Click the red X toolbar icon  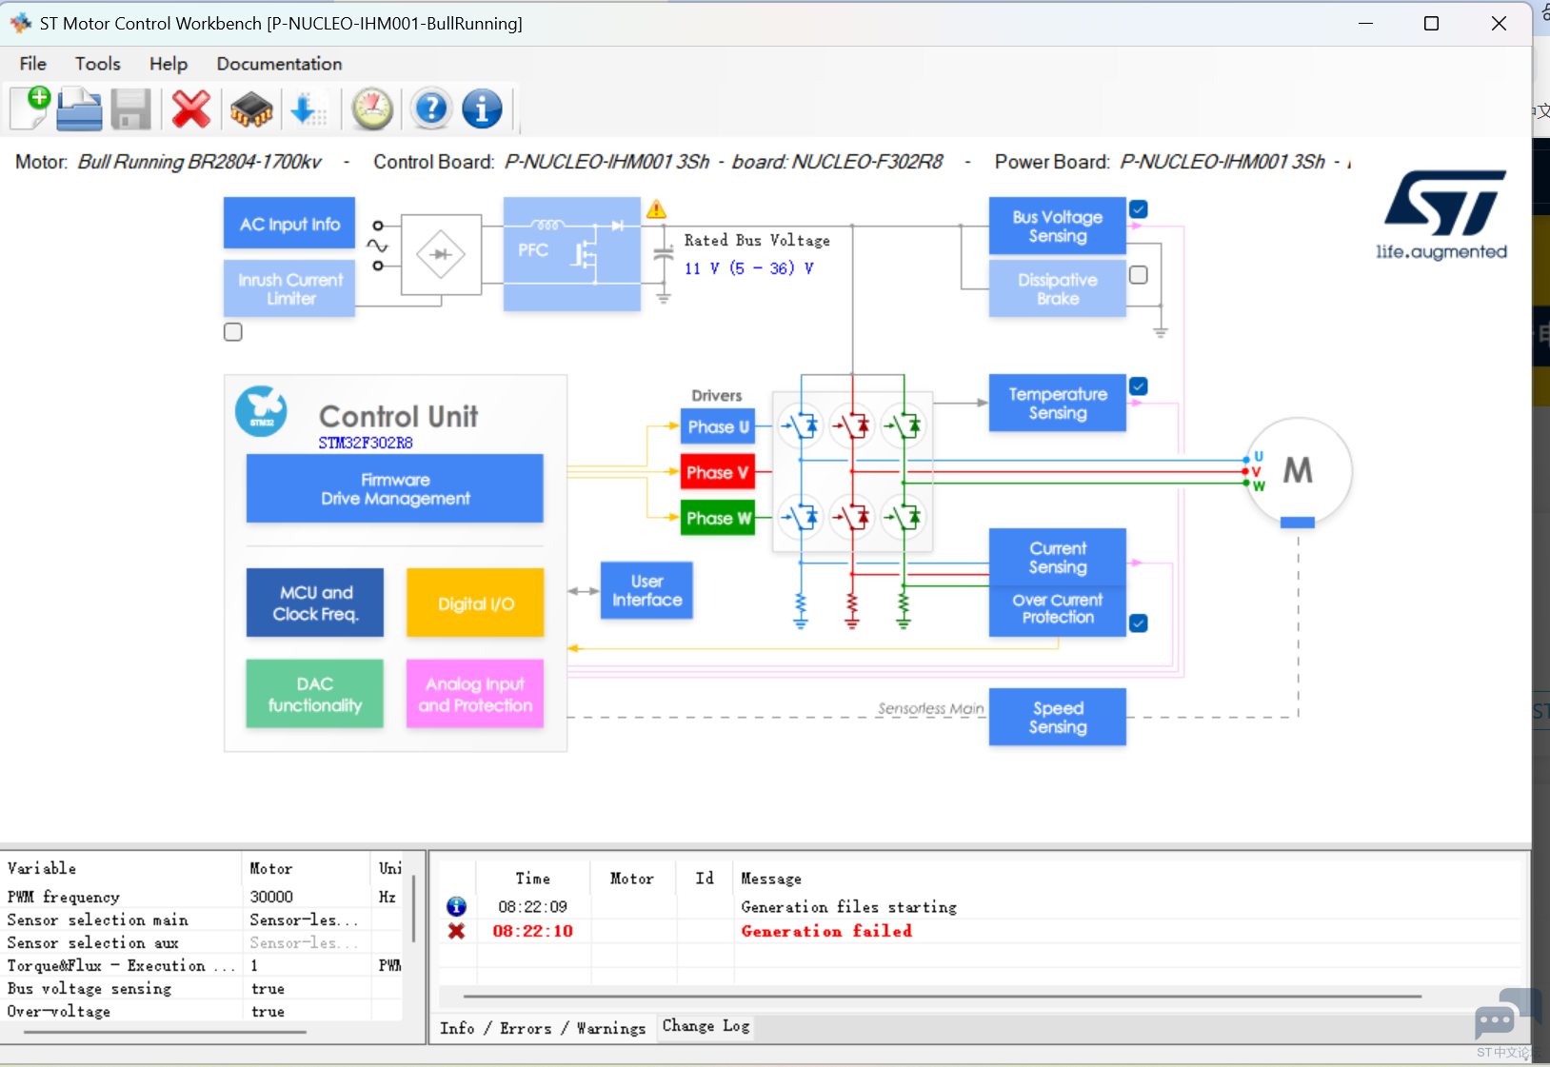(x=191, y=109)
